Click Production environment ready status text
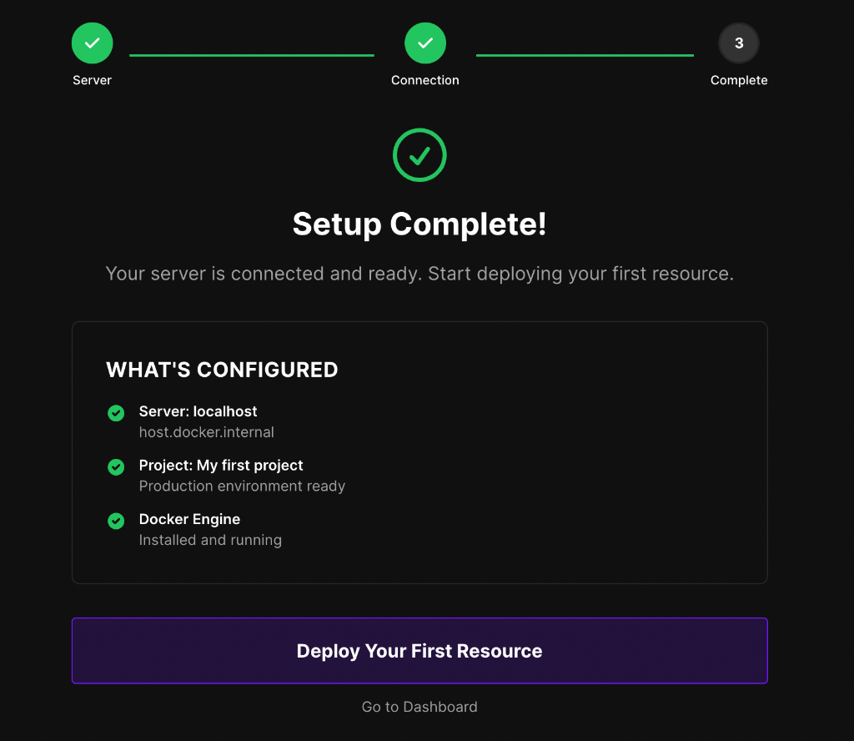Viewport: 854px width, 741px height. [242, 486]
